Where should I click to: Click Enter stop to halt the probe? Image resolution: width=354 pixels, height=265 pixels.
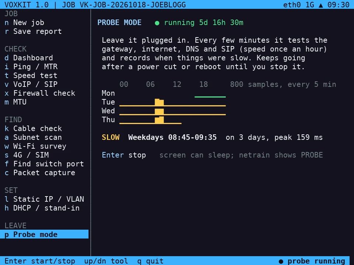tap(124, 155)
